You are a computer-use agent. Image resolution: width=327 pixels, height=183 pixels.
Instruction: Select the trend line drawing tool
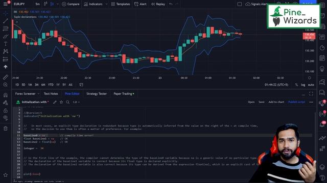tap(6, 21)
